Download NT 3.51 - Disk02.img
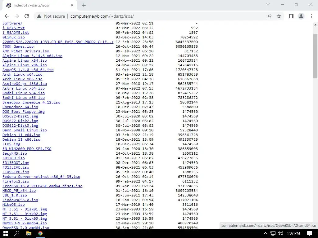 coord(25,214)
